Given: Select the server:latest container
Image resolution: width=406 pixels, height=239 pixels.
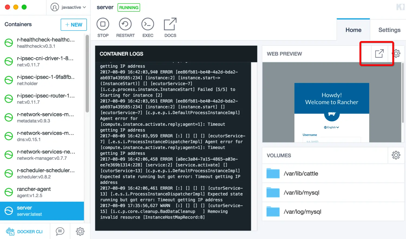Looking at the screenshot, I should point(42,211).
